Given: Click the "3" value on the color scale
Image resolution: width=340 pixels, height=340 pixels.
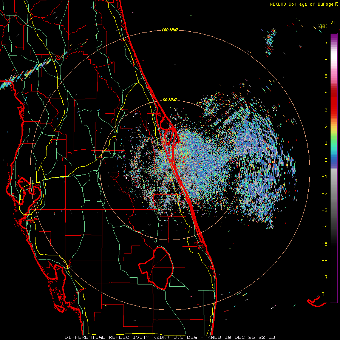Looking at the screenshot, I should point(326,110).
